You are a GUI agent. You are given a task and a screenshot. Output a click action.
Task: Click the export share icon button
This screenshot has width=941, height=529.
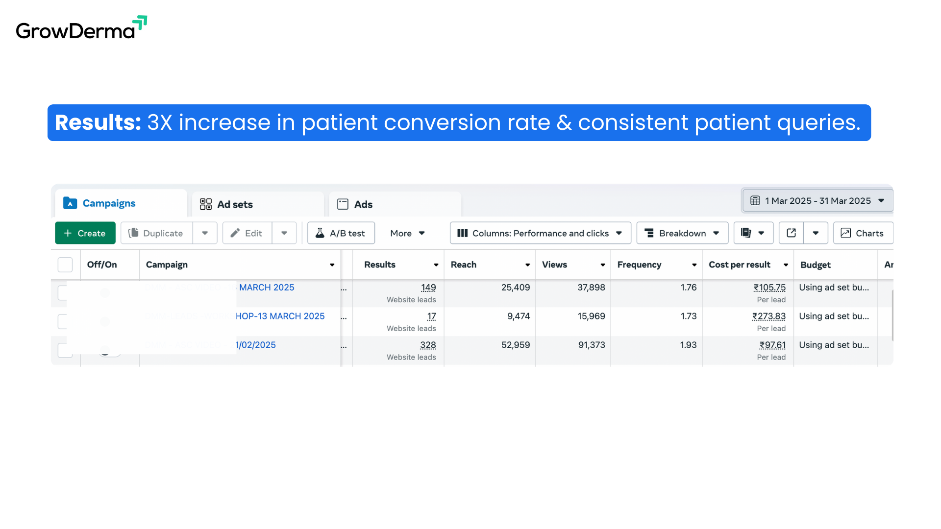click(791, 233)
